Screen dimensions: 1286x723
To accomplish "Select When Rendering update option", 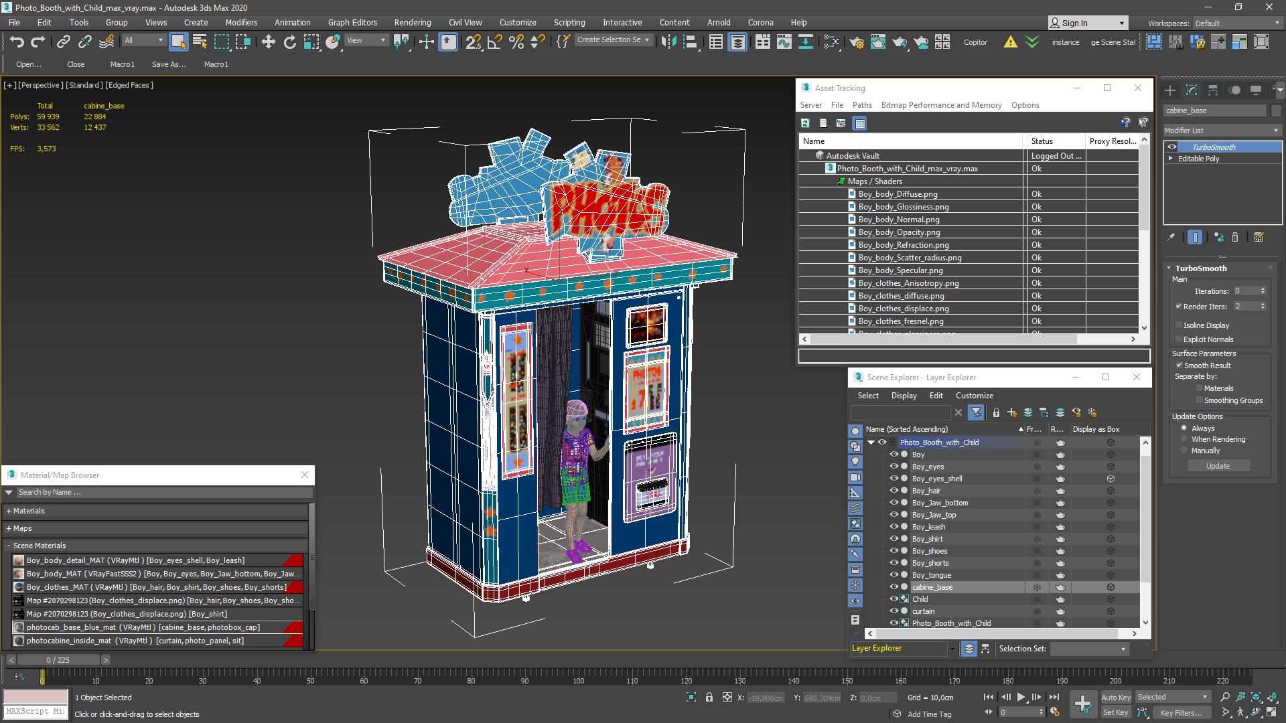I will click(1184, 439).
